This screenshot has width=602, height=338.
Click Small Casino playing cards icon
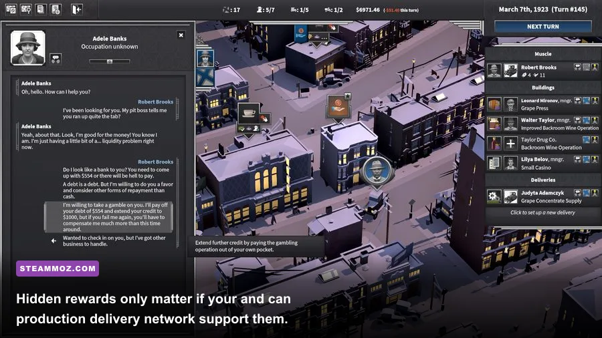pyautogui.click(x=494, y=163)
